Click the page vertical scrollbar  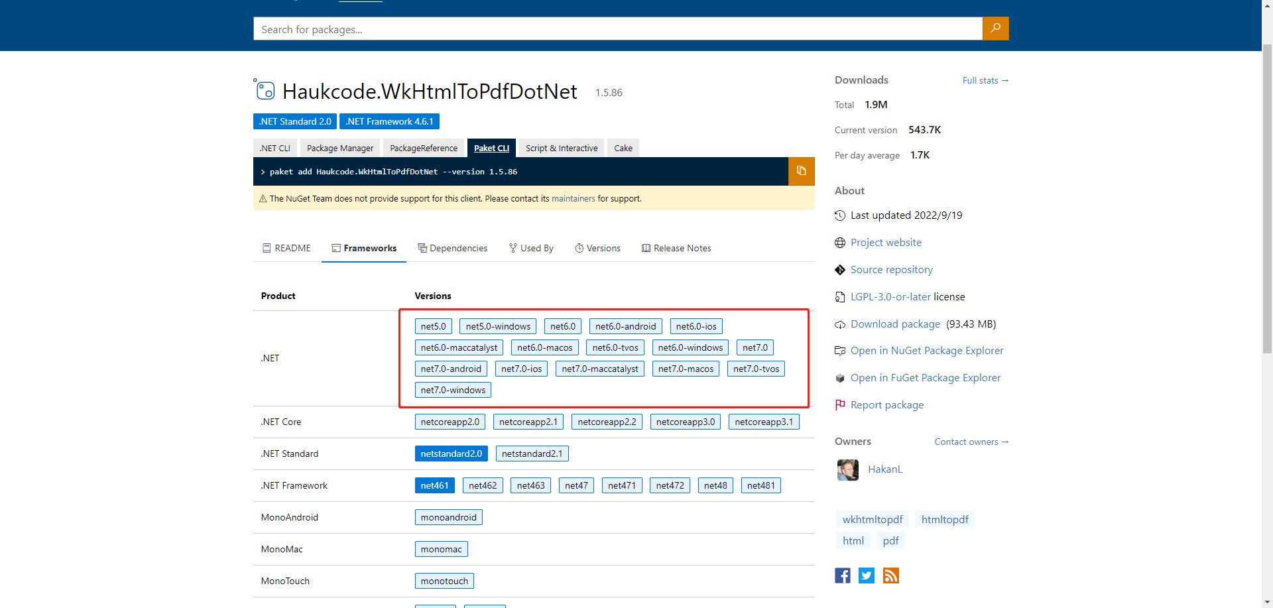[1267, 199]
